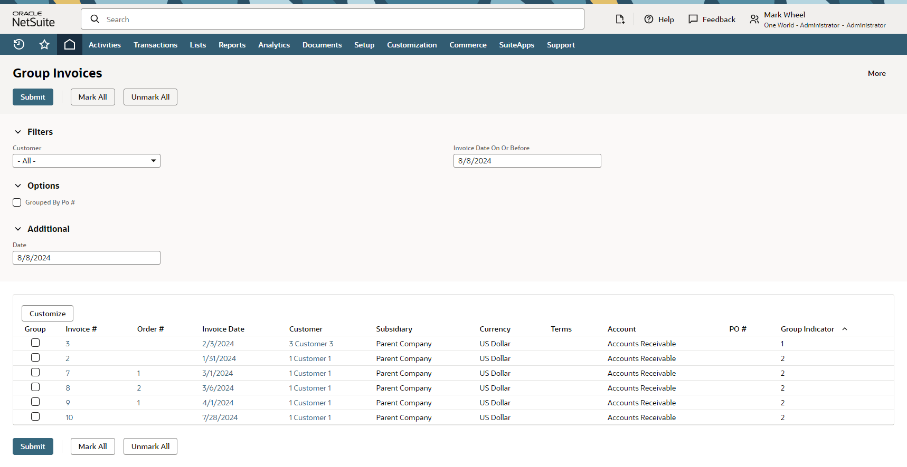Click the Feedback speech bubble icon
The image size is (907, 467).
click(x=693, y=20)
